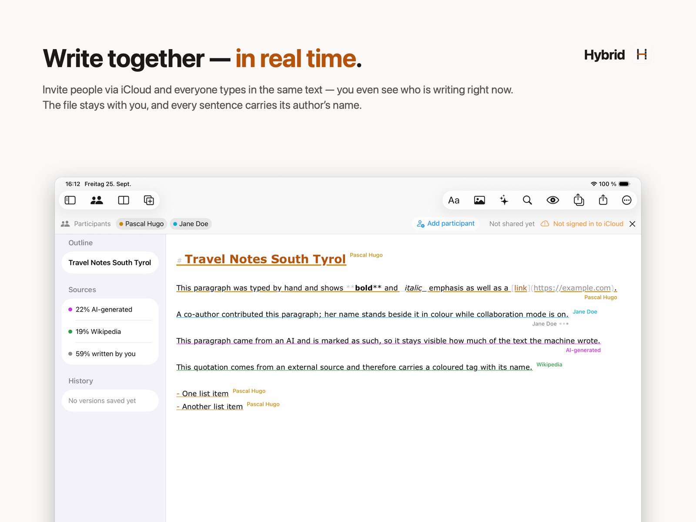This screenshot has width=696, height=522.
Task: Click the 'One list item' line
Action: click(x=202, y=394)
